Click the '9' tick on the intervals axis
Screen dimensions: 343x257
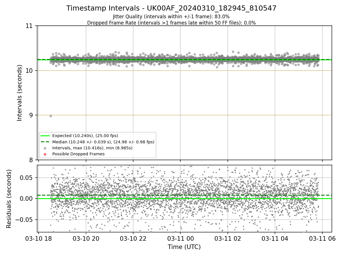(31, 115)
